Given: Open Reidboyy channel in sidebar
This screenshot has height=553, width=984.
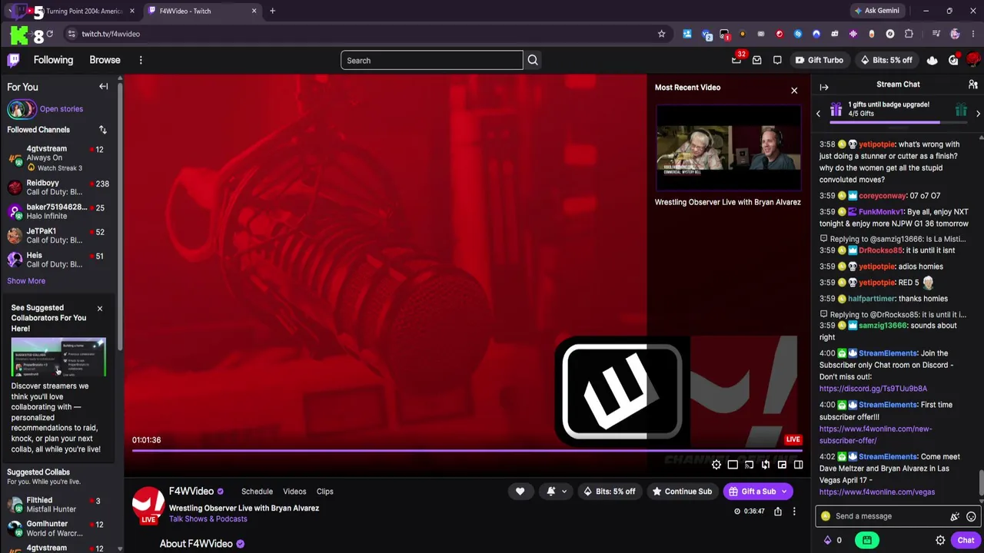Looking at the screenshot, I should point(60,188).
